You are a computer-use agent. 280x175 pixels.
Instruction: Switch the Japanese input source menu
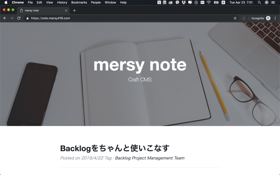tap(223, 2)
